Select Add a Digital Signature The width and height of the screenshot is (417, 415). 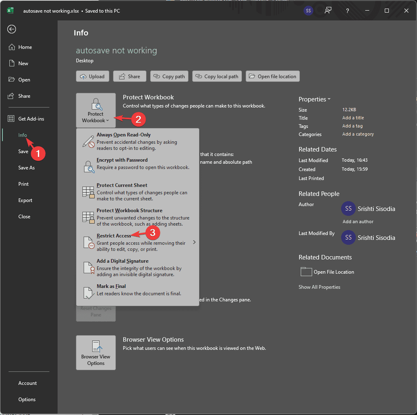(x=138, y=268)
